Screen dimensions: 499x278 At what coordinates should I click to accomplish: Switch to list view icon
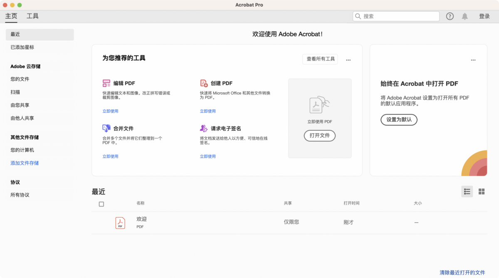pos(467,192)
